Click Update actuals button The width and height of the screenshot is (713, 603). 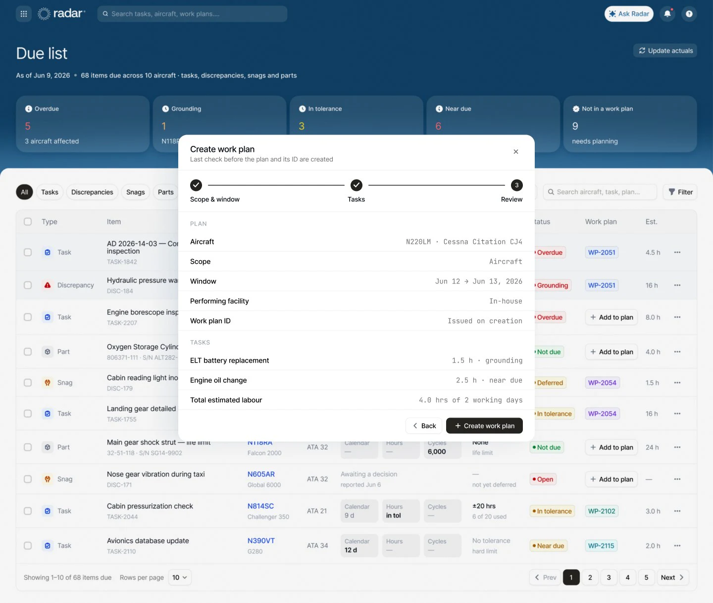pyautogui.click(x=665, y=50)
